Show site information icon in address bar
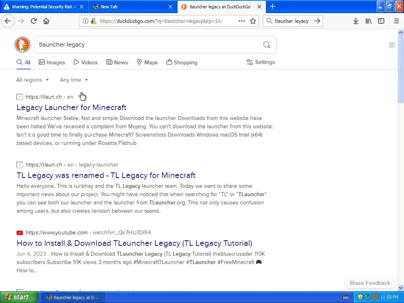This screenshot has height=303, width=404. pyautogui.click(x=85, y=21)
